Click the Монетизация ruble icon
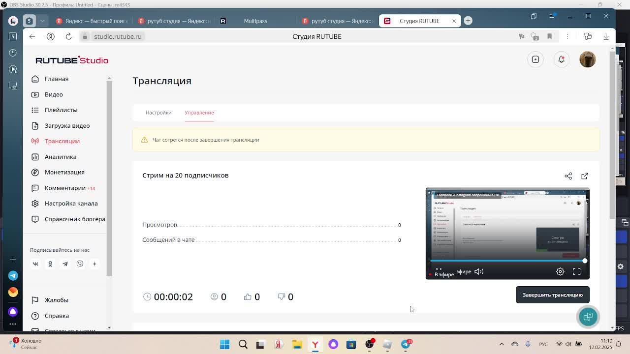The image size is (630, 354). point(35,172)
